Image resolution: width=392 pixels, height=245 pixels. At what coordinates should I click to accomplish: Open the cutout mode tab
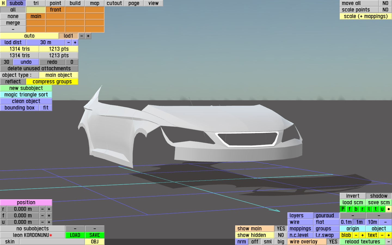pos(114,3)
